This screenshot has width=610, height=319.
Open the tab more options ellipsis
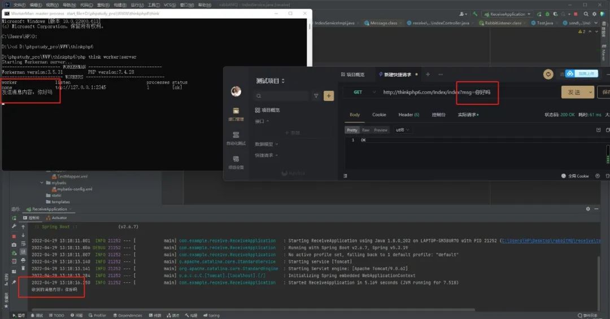(x=441, y=75)
